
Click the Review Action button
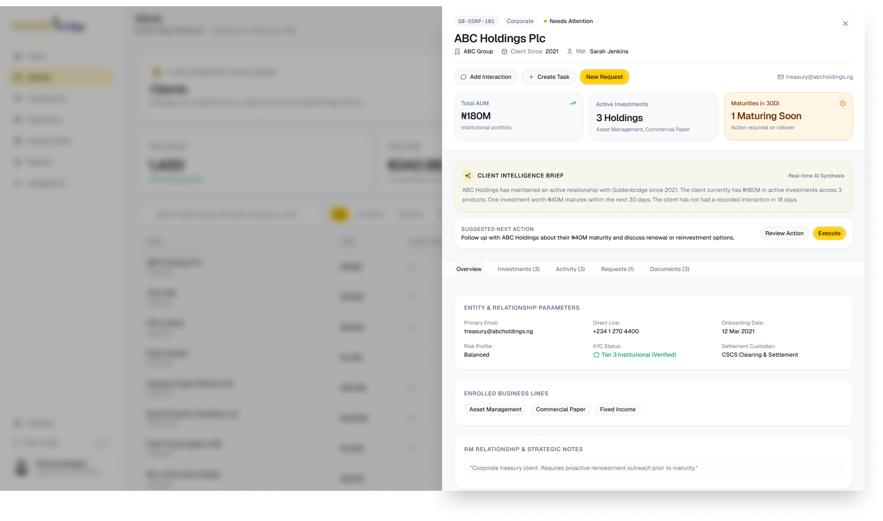(x=784, y=233)
